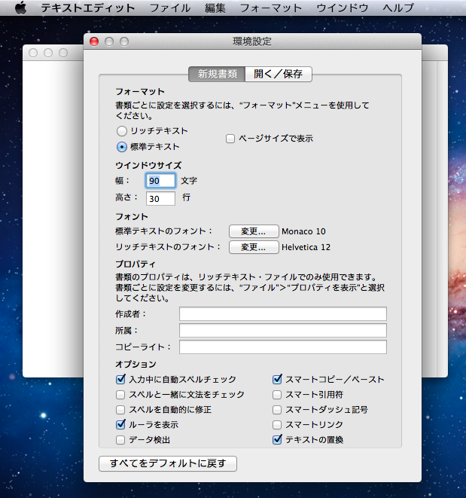The width and height of the screenshot is (466, 498).
Task: Select the リッチテキスト radio button
Action: pos(121,131)
